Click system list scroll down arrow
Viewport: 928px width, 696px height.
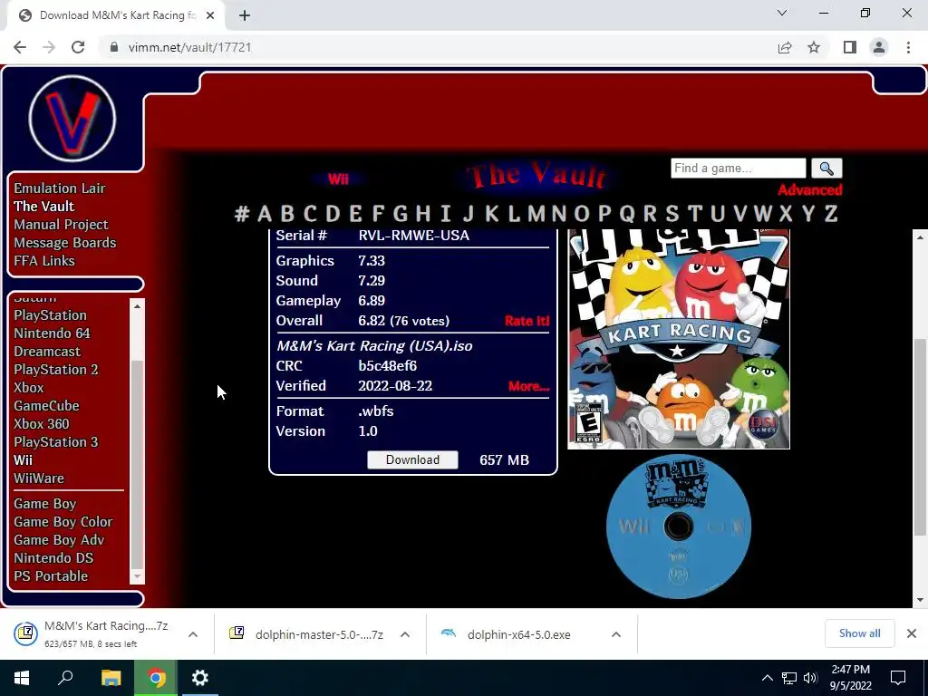point(137,575)
